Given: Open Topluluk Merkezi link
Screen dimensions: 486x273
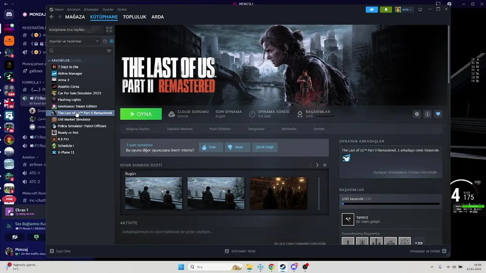Looking at the screenshot, I should click(x=180, y=129).
